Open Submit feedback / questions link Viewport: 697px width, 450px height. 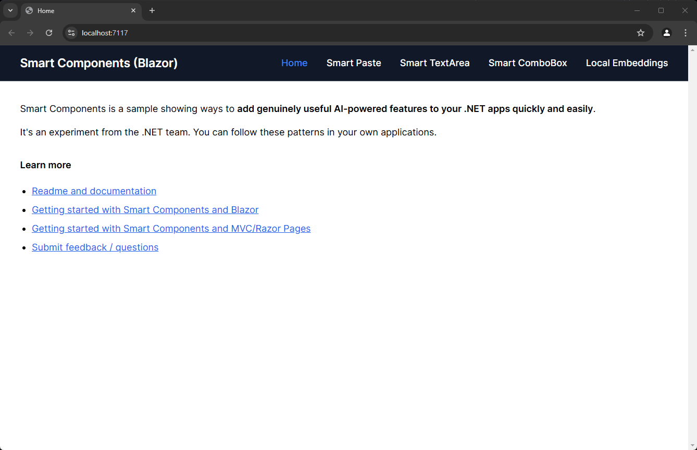pos(95,247)
